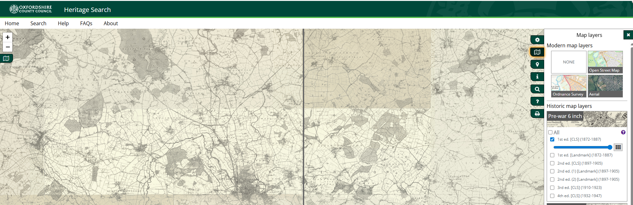
Task: Click the Heritage Search title link
Action: 87,10
